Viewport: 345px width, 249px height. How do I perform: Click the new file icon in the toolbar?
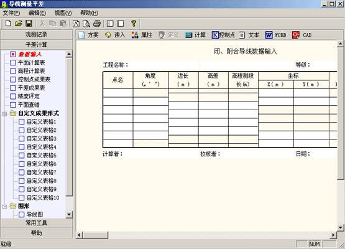coord(8,23)
